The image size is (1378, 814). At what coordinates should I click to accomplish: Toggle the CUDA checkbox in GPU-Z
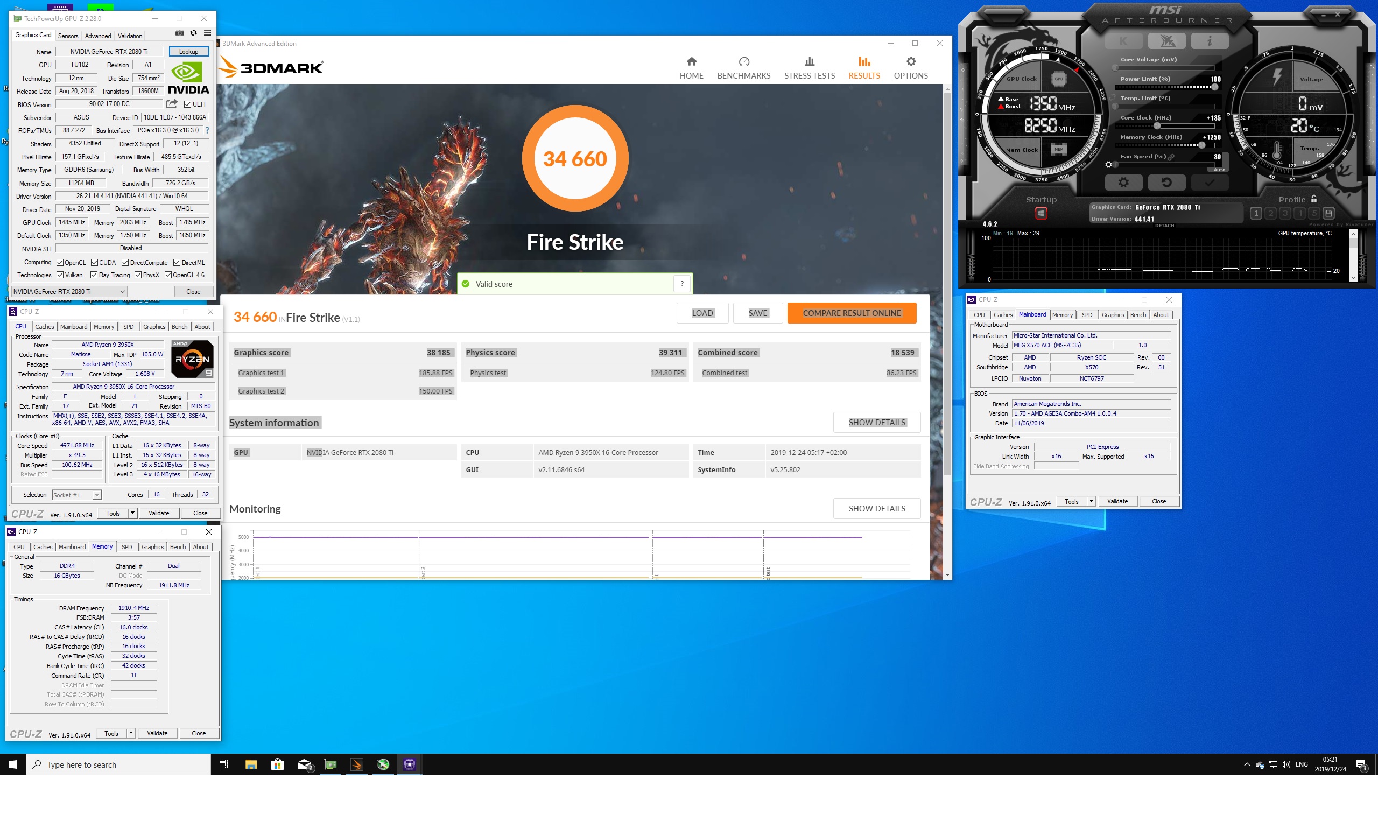[x=94, y=263]
